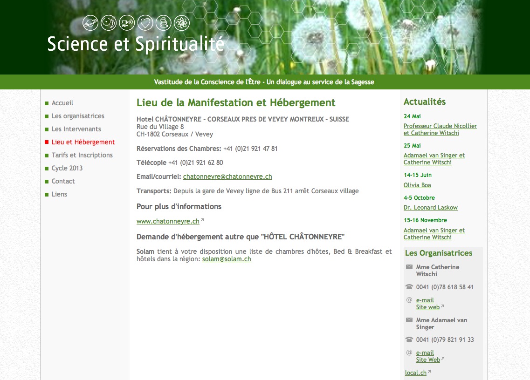Image resolution: width=530 pixels, height=380 pixels.
Task: Open the Dr. Leonard Laskow link
Action: click(431, 207)
